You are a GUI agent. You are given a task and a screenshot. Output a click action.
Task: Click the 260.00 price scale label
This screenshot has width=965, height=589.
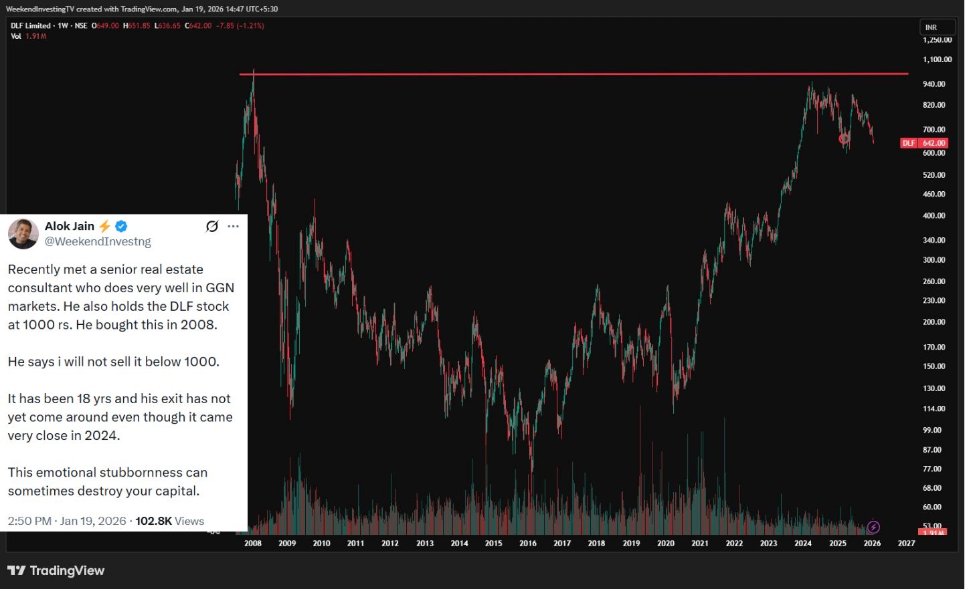point(934,281)
